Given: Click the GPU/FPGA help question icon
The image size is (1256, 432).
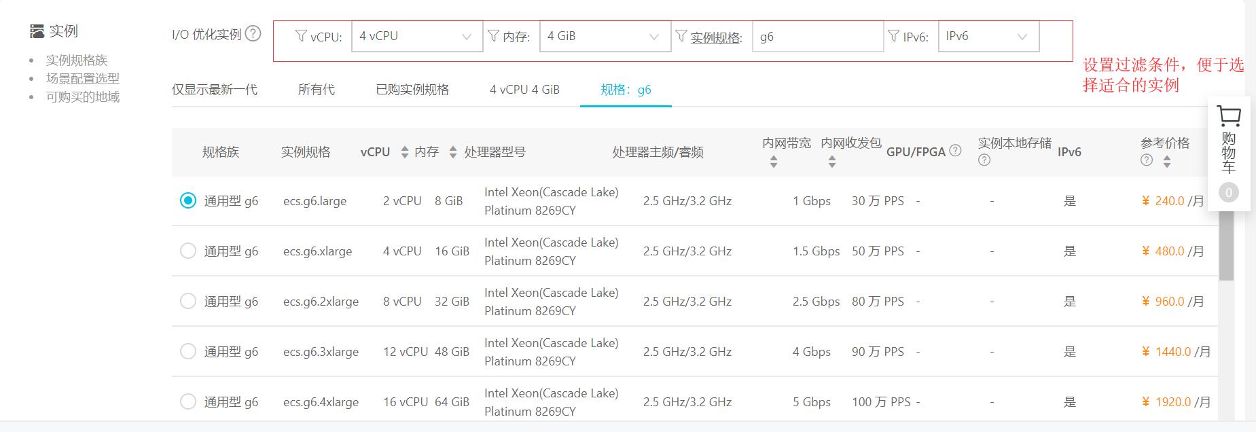Looking at the screenshot, I should [x=955, y=151].
